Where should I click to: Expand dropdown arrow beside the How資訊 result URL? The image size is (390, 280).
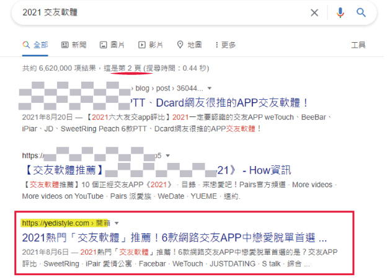coord(167,155)
